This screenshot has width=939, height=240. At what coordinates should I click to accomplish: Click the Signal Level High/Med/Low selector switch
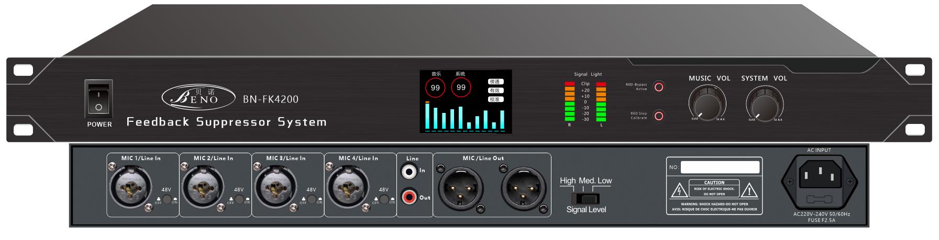coord(586,198)
